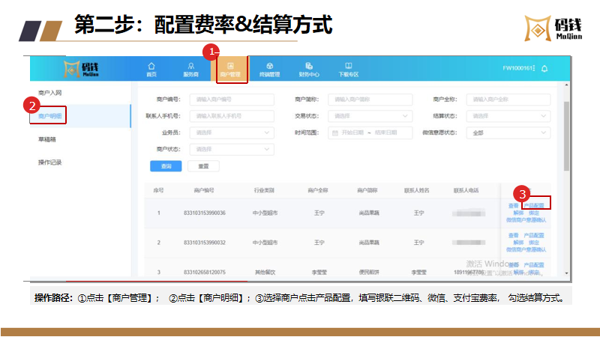The height and width of the screenshot is (337, 600).
Task: Click the 首页 home icon
Action: 151,69
